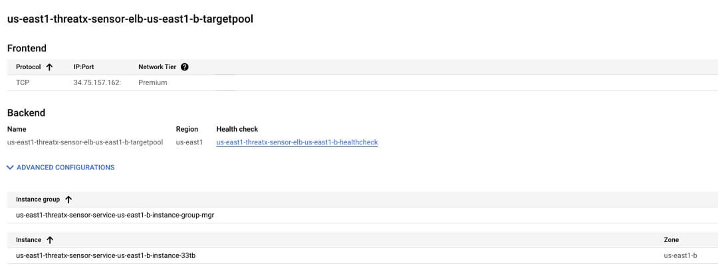
Task: Click the us-east1-b zone value
Action: pos(679,256)
